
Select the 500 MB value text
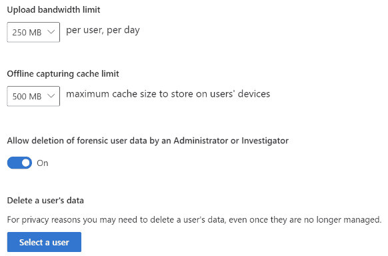pos(27,96)
